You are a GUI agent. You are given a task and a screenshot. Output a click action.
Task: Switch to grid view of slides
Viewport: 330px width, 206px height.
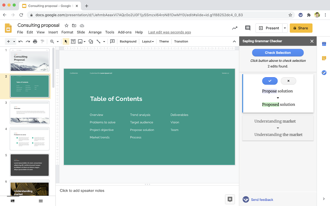(40, 201)
